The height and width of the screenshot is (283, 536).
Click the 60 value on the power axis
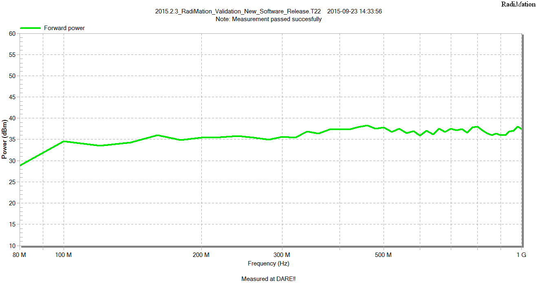pyautogui.click(x=12, y=34)
